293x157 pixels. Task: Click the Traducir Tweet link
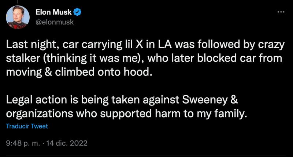(x=27, y=126)
